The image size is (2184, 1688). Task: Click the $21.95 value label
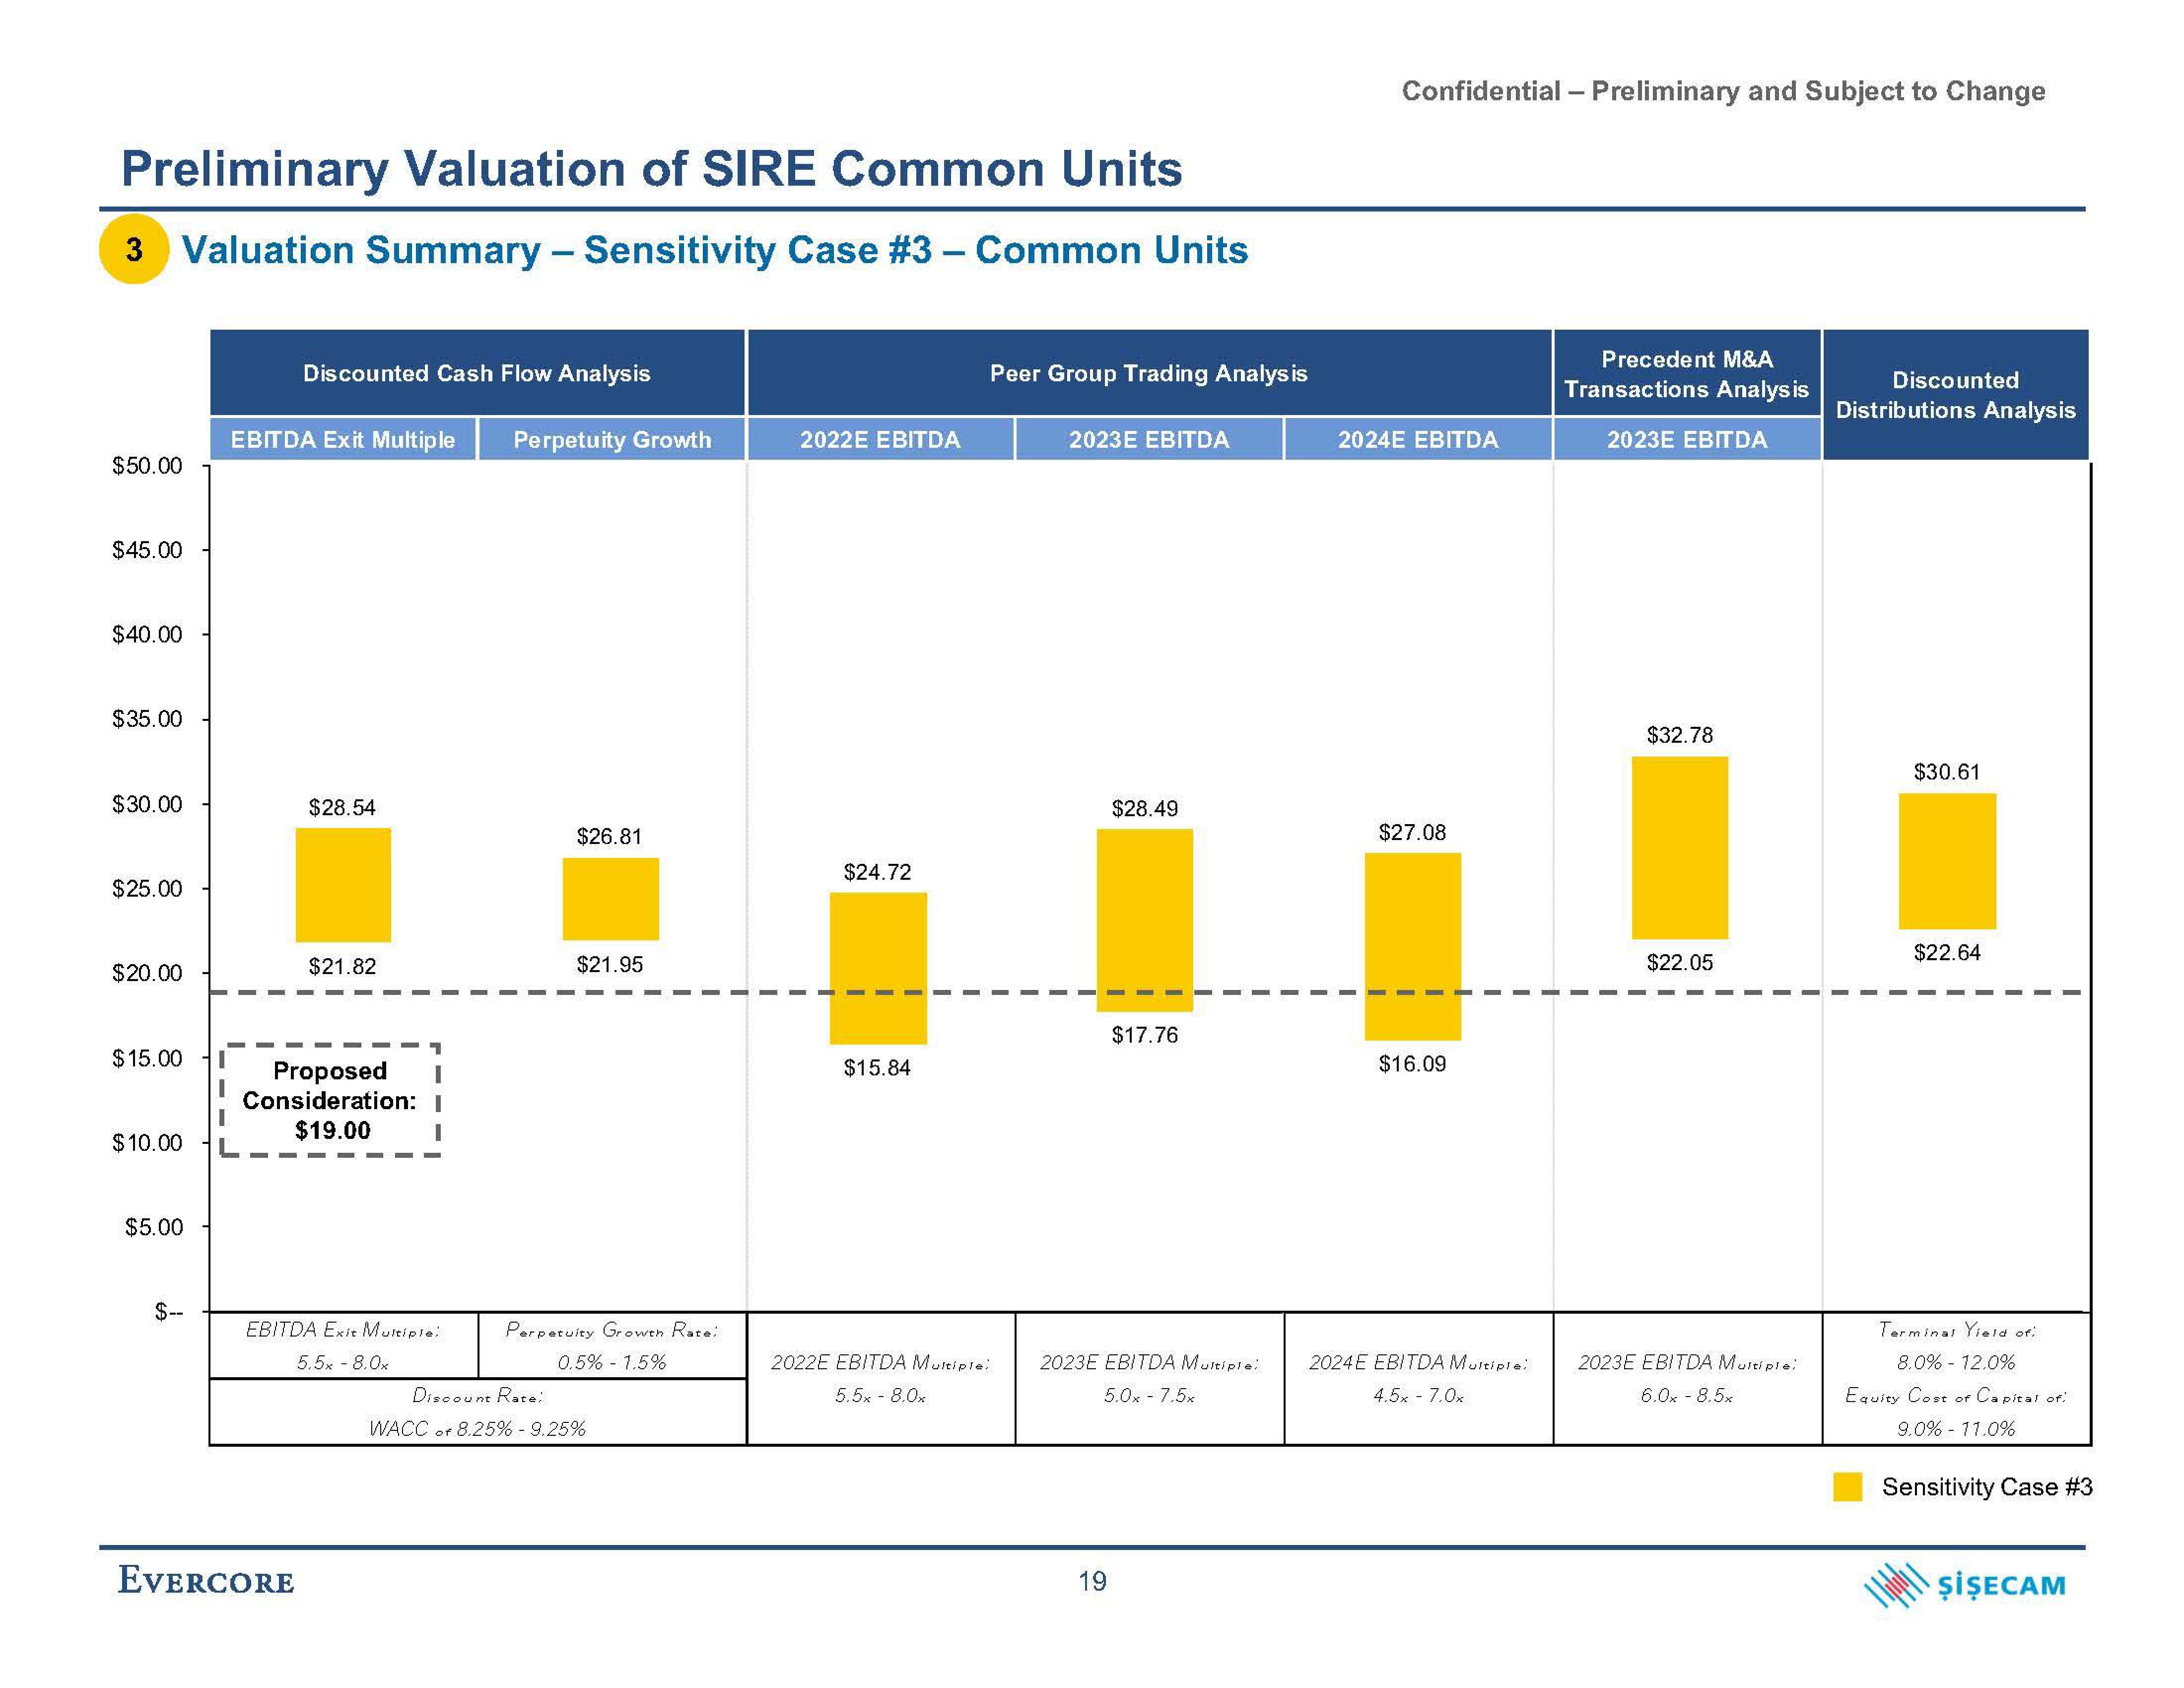point(609,964)
